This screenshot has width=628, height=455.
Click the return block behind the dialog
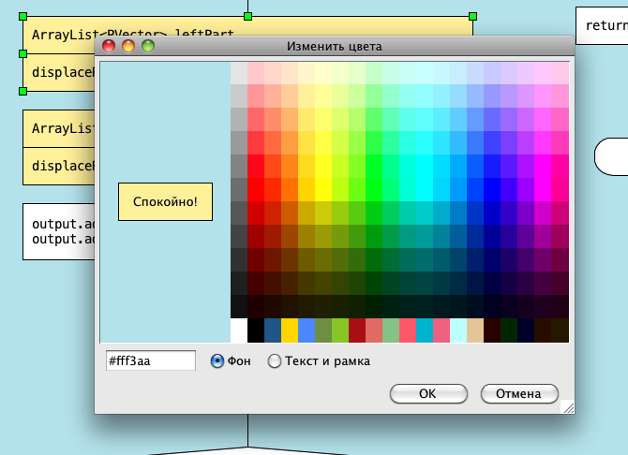[x=601, y=25]
